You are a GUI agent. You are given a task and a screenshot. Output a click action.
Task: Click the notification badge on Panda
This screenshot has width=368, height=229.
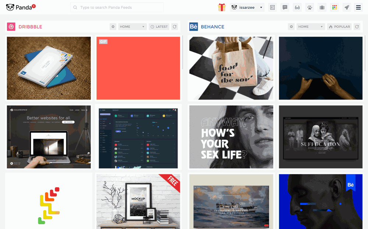click(x=34, y=6)
